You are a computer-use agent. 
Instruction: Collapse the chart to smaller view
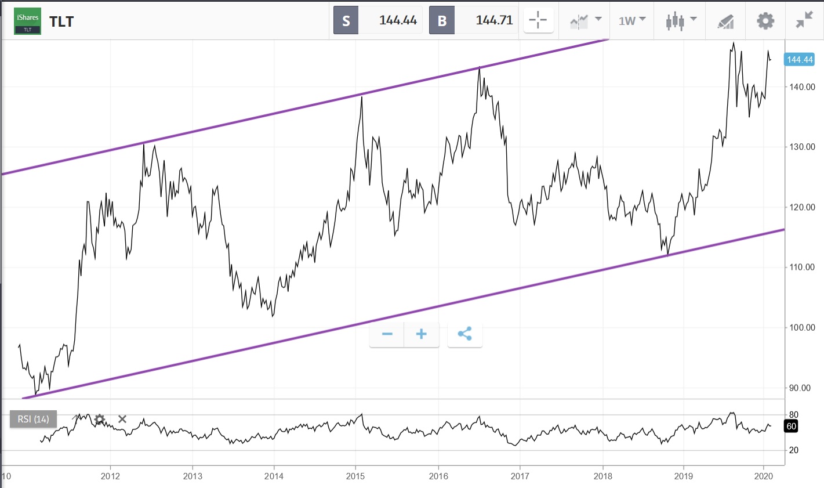[804, 20]
